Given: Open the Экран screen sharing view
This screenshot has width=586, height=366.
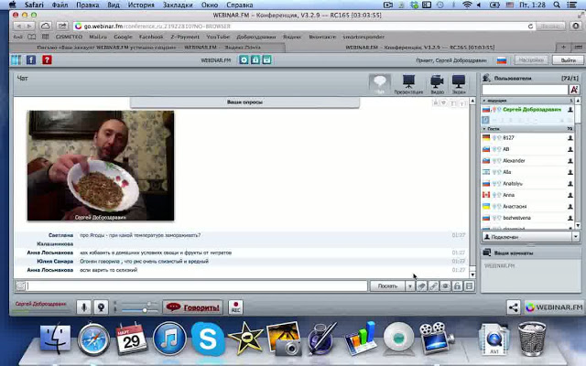Looking at the screenshot, I should coord(460,84).
